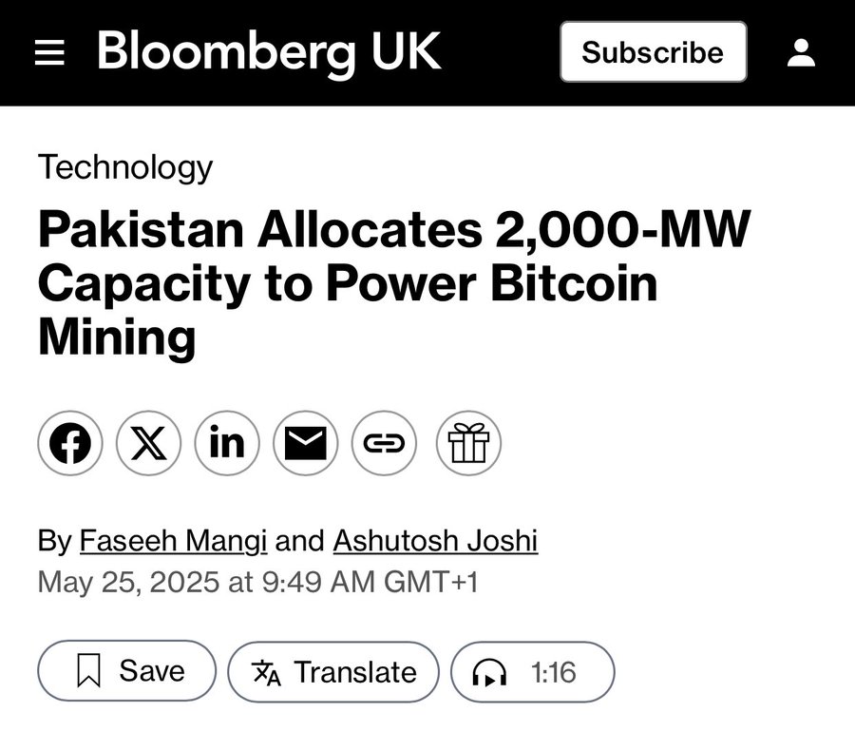Click the bookmark icon in Save
This screenshot has height=732, width=855.
click(87, 672)
